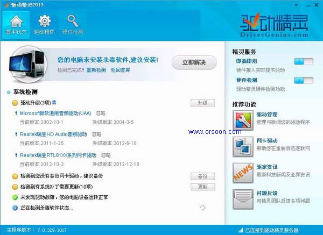Click the warning icon beside 系统补丁 message
Image resolution: width=323 pixels, height=235 pixels.
coord(15,187)
